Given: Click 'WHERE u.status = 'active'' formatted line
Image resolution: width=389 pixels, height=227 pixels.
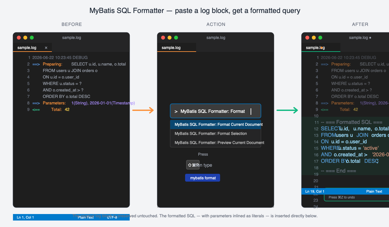Looking at the screenshot, I should pyautogui.click(x=350, y=148).
